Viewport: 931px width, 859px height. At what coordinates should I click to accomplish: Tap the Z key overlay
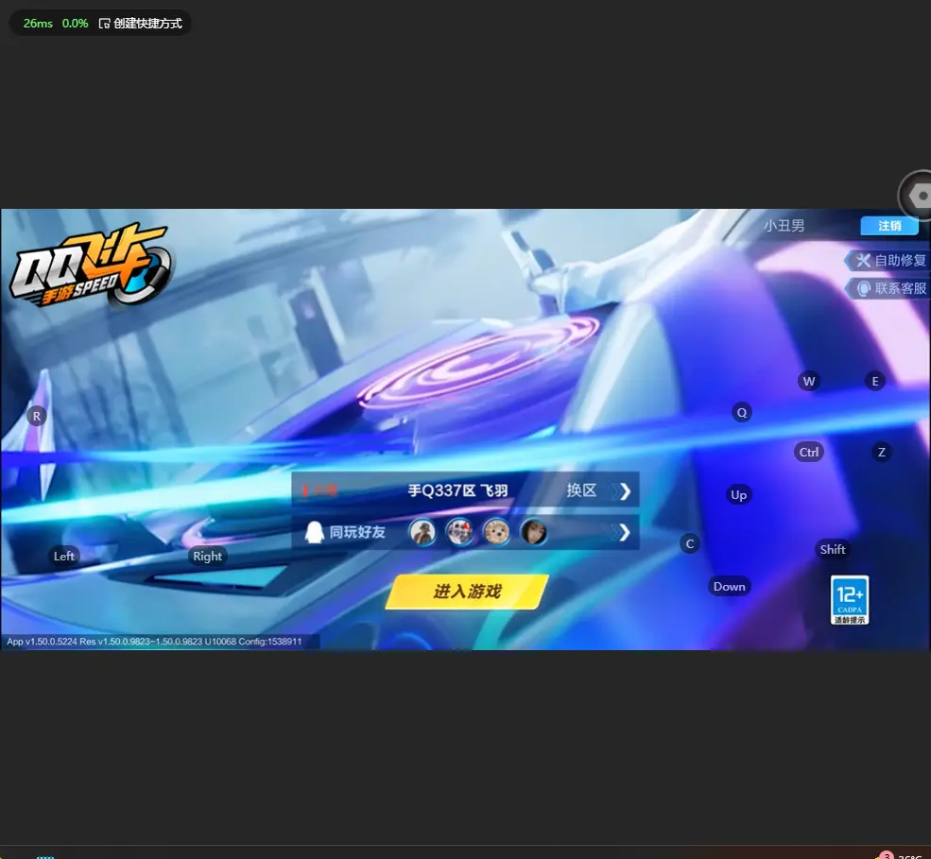(882, 453)
